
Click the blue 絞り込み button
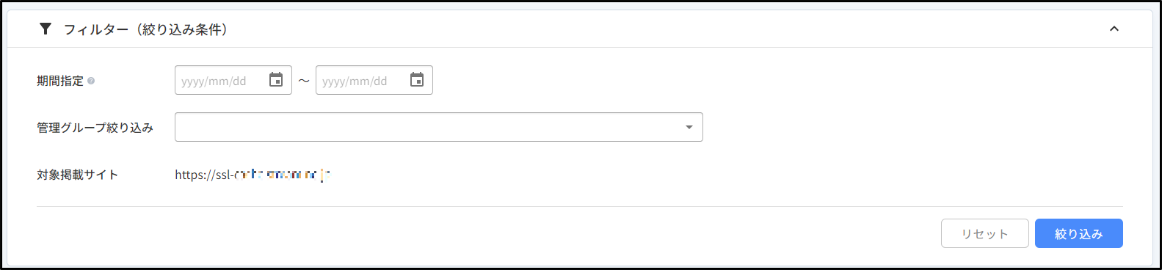click(x=1079, y=233)
